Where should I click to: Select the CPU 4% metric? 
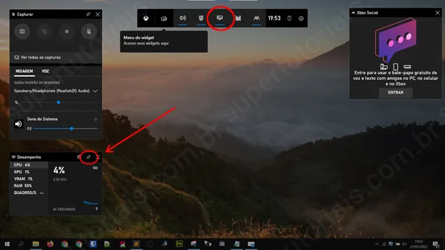[29, 165]
